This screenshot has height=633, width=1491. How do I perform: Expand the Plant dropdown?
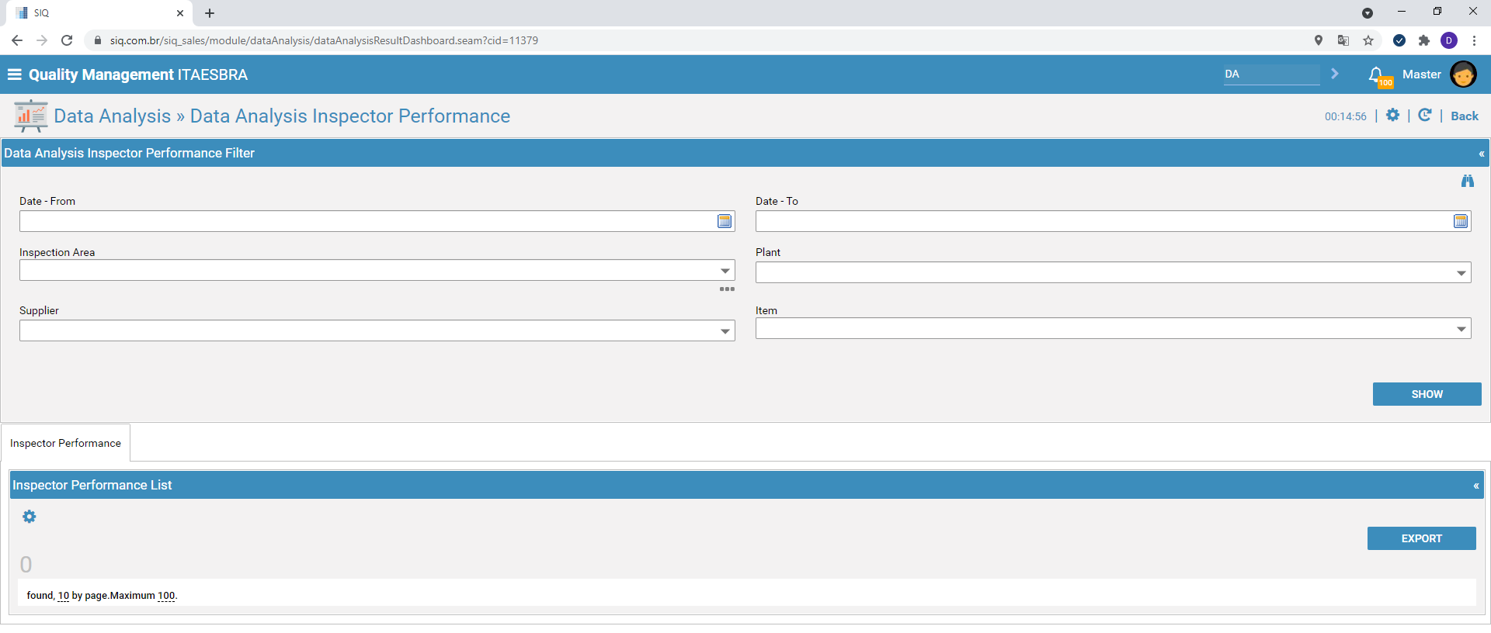[x=1461, y=273]
